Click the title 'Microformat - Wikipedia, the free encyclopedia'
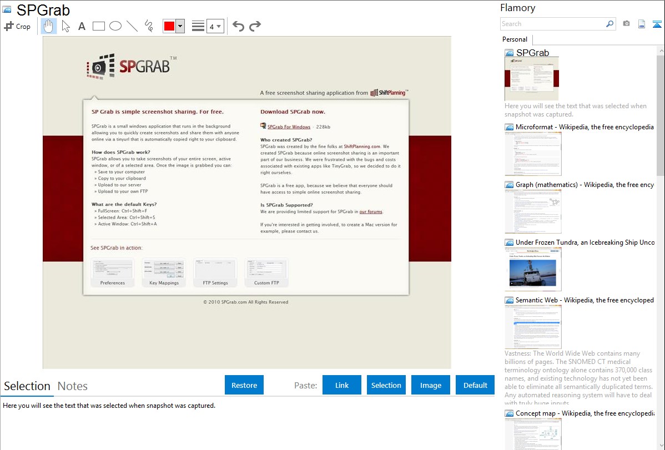 pos(585,127)
